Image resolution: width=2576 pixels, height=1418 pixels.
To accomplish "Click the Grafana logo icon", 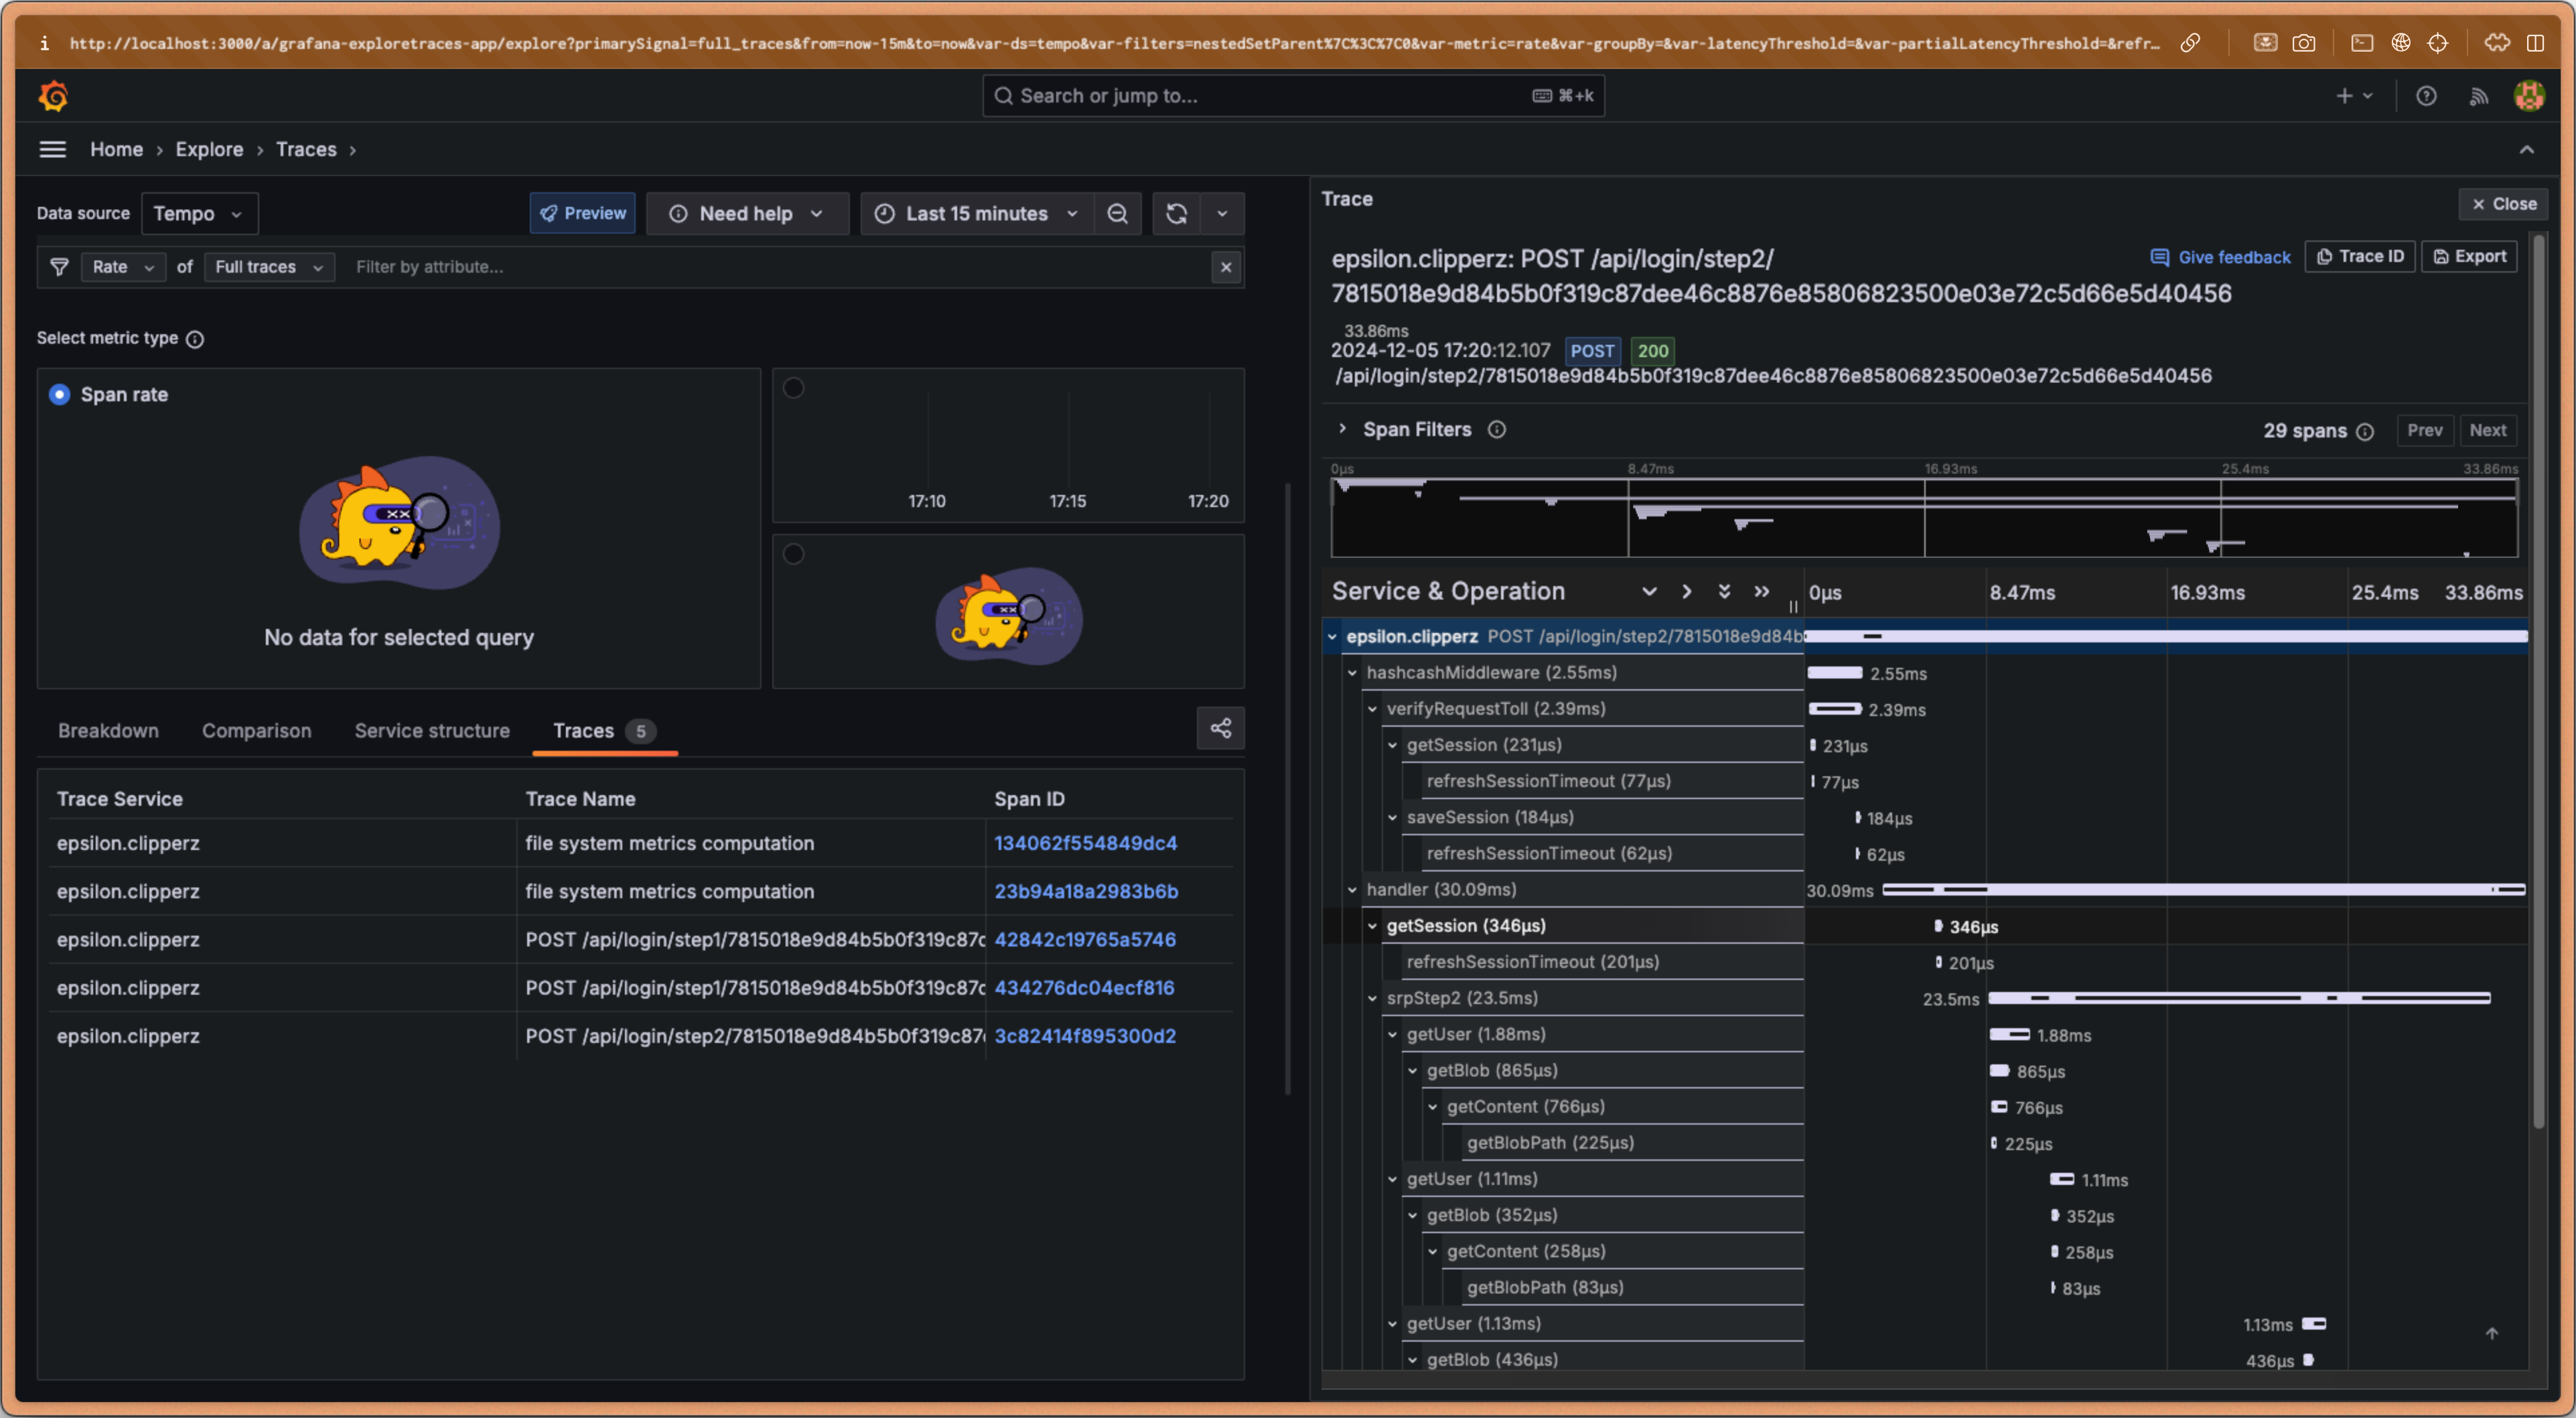I will [x=53, y=96].
